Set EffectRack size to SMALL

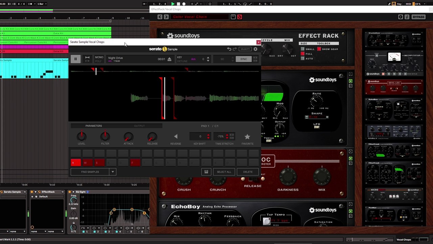pos(302,49)
